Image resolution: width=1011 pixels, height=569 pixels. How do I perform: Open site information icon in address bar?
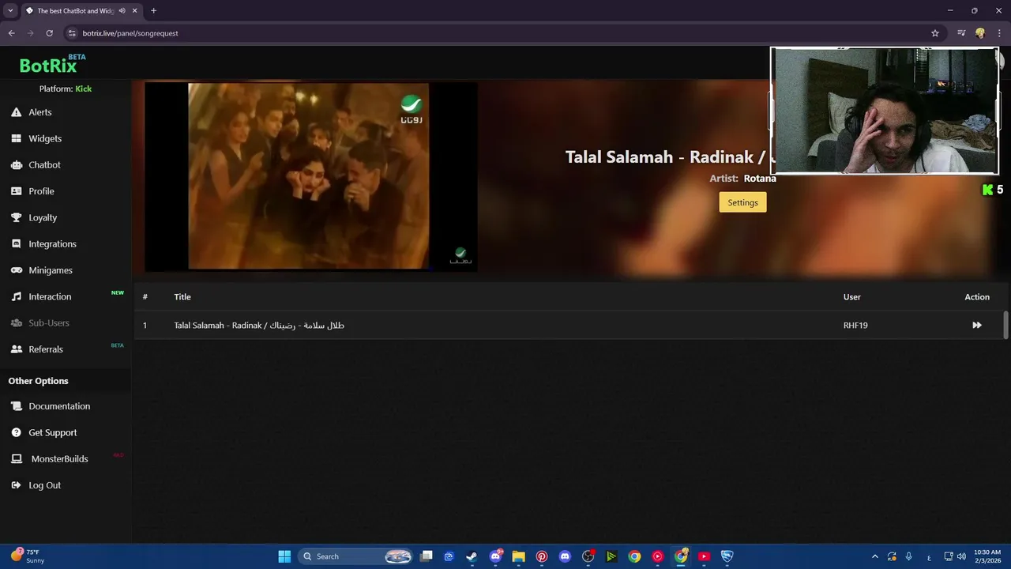click(72, 33)
